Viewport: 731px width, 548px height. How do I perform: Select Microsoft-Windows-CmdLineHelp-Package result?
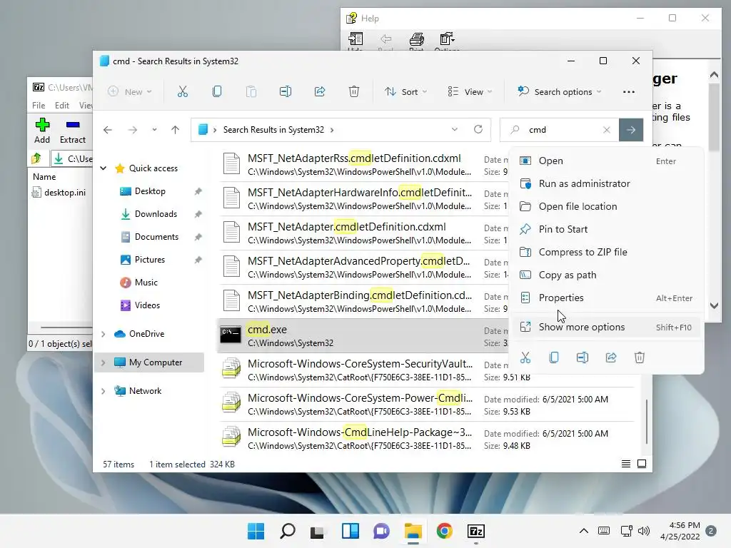tap(427, 439)
